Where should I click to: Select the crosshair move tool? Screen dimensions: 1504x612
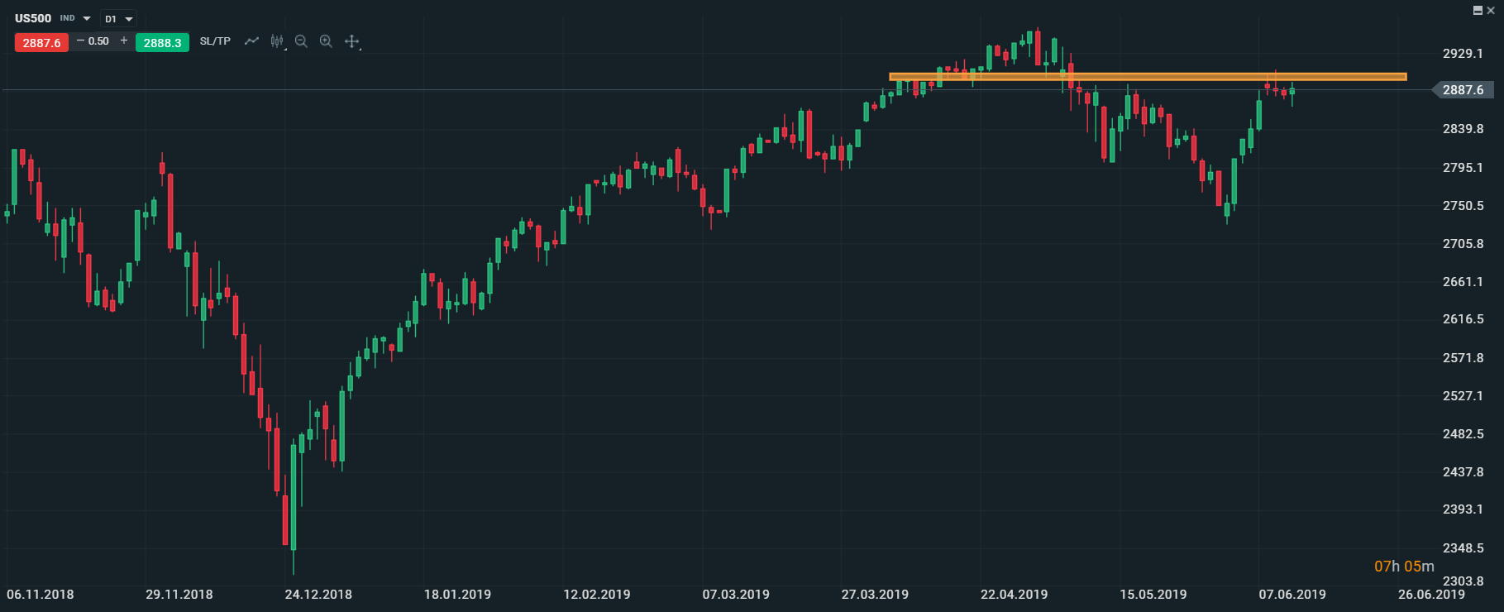tap(351, 41)
